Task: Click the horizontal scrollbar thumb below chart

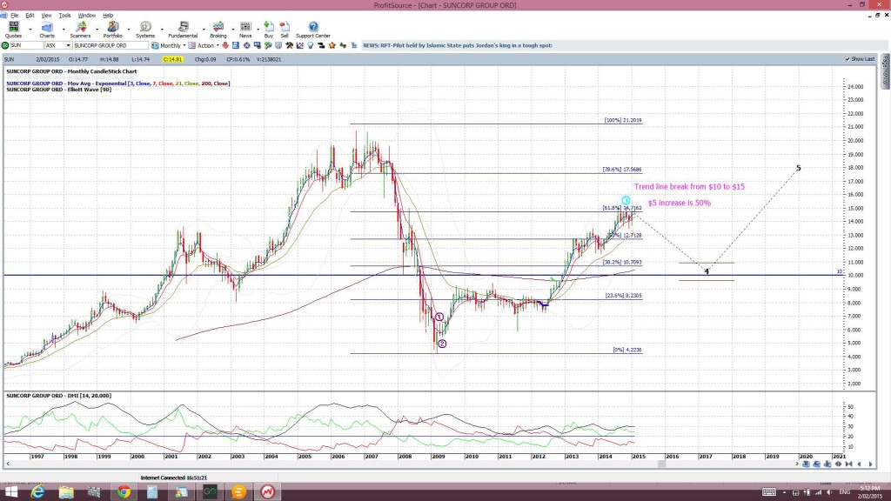Action: 661,464
